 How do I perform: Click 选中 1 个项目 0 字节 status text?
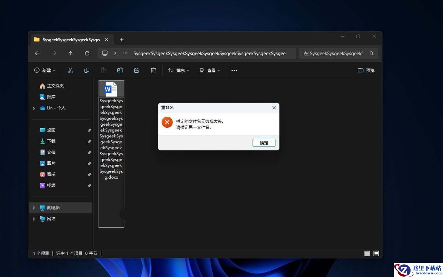(x=76, y=253)
